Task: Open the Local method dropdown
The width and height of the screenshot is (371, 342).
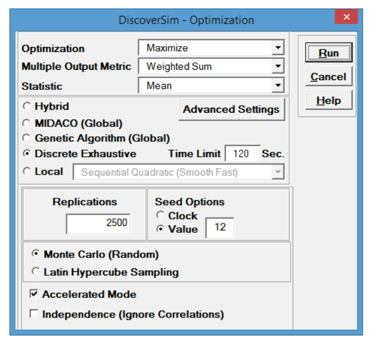Action: pos(278,172)
